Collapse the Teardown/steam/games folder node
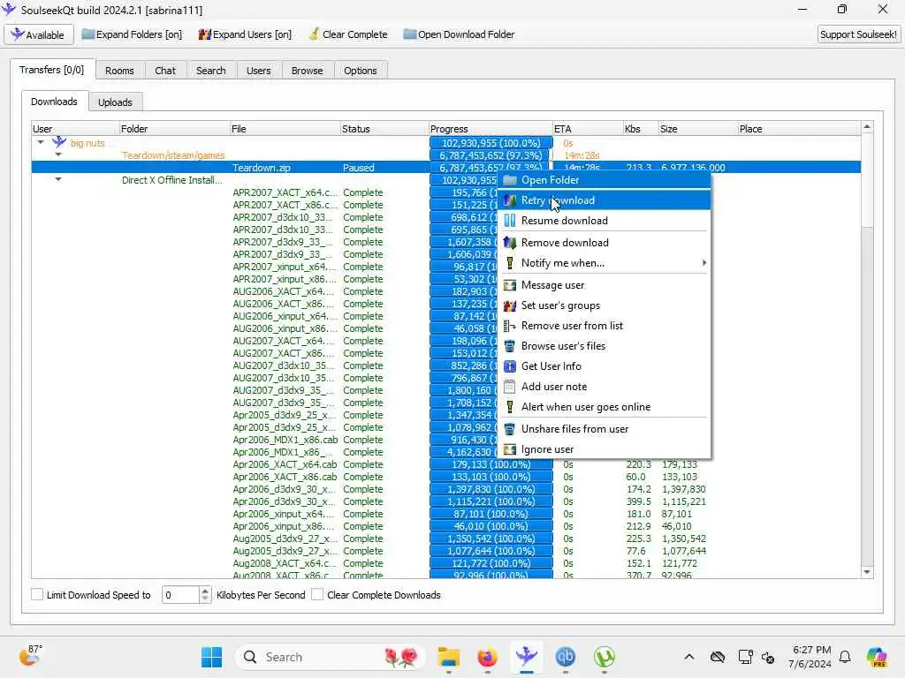Viewport: 905px width, 678px height. tap(58, 154)
